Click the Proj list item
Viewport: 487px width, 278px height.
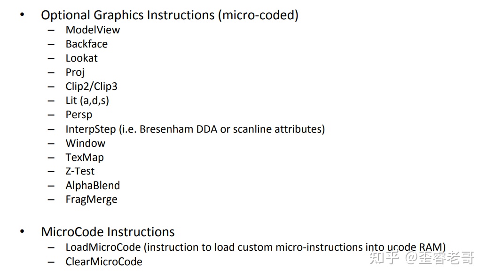pyautogui.click(x=75, y=72)
